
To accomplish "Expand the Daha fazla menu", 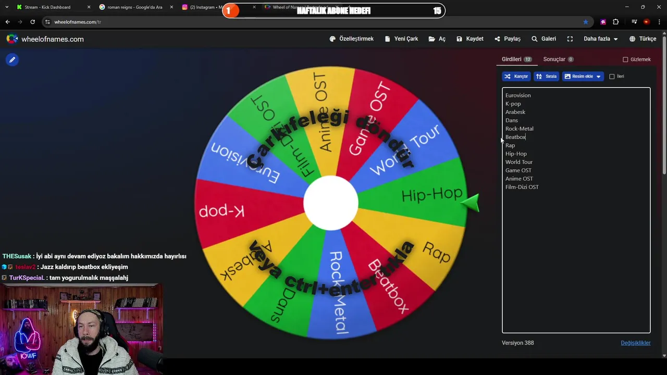I will pos(601,39).
